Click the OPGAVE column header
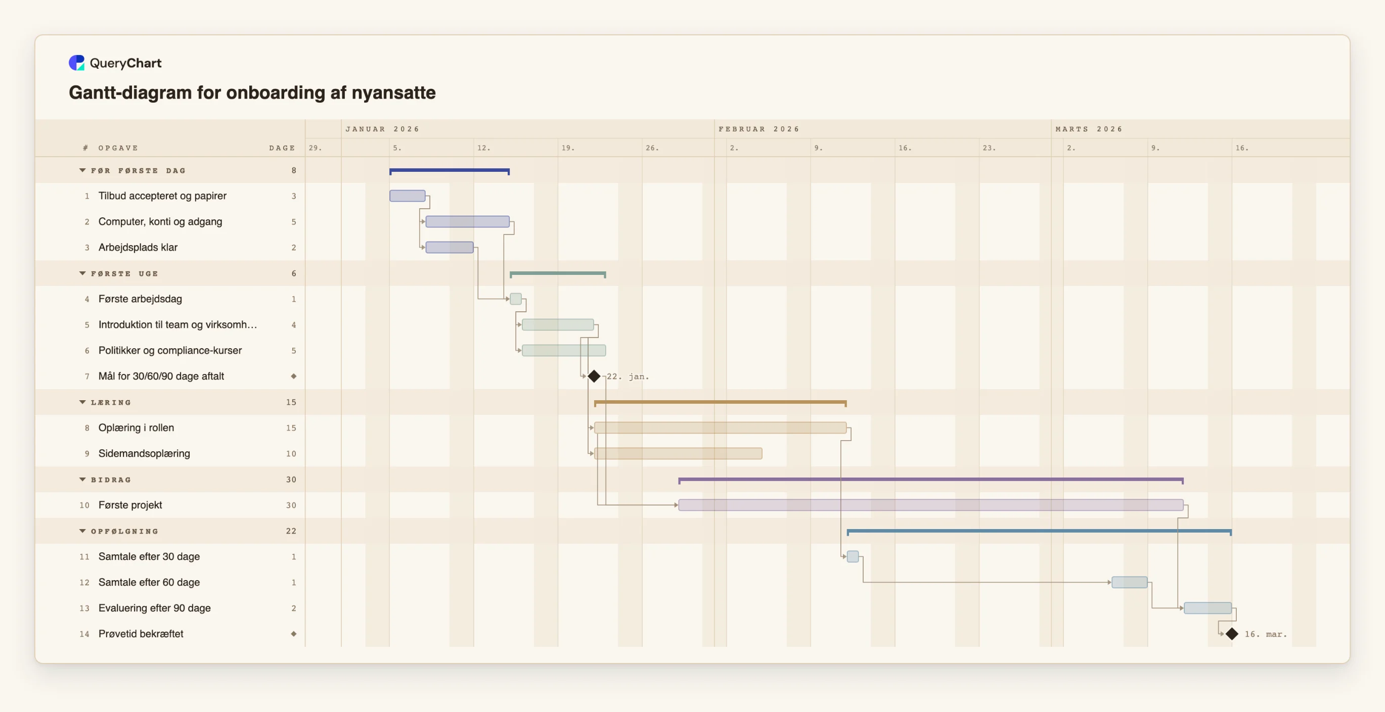 [118, 148]
